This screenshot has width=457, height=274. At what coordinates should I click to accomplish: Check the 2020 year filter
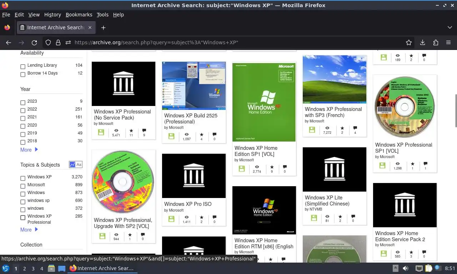(23, 126)
